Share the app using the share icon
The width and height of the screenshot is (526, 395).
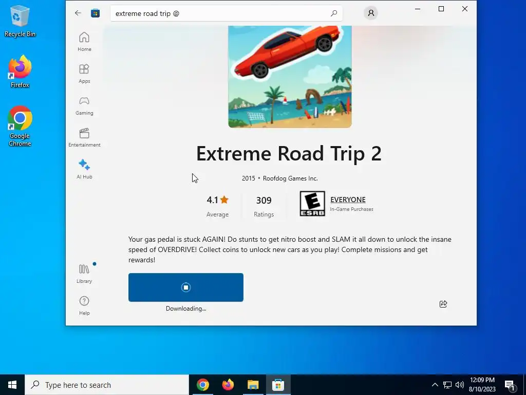click(443, 304)
